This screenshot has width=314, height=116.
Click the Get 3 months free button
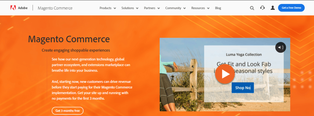coord(67,110)
